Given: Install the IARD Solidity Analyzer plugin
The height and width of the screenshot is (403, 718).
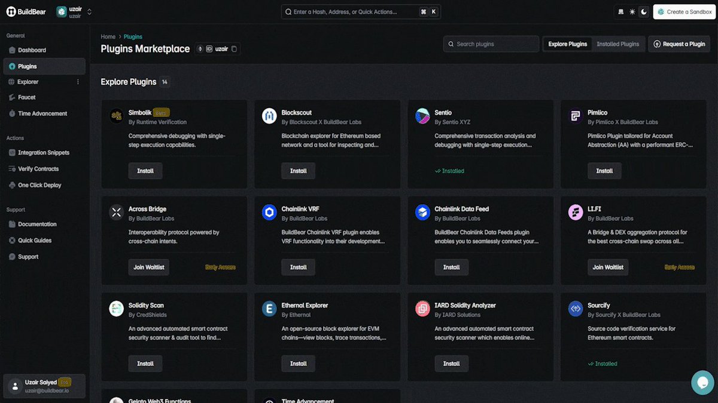Looking at the screenshot, I should pyautogui.click(x=452, y=364).
